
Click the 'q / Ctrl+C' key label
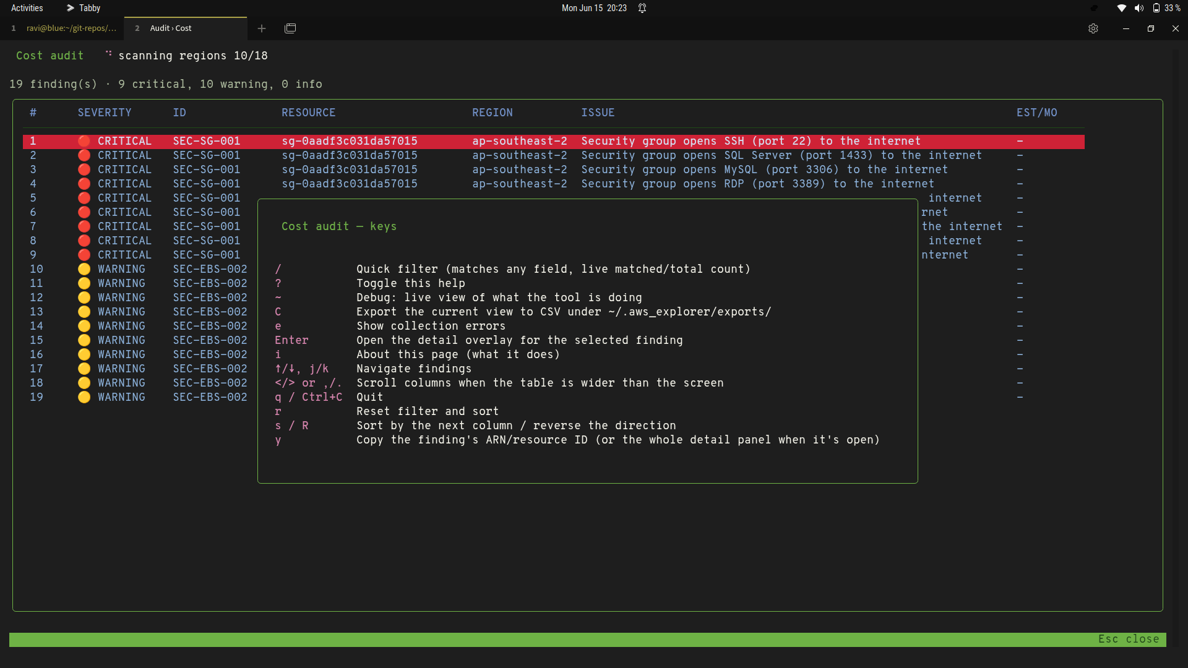[309, 397]
